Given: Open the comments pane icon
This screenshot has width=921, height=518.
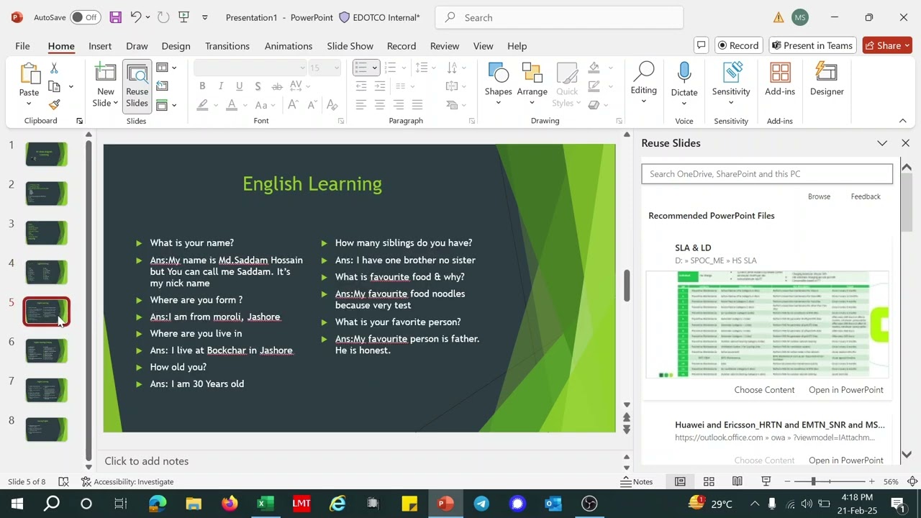Looking at the screenshot, I should point(702,45).
